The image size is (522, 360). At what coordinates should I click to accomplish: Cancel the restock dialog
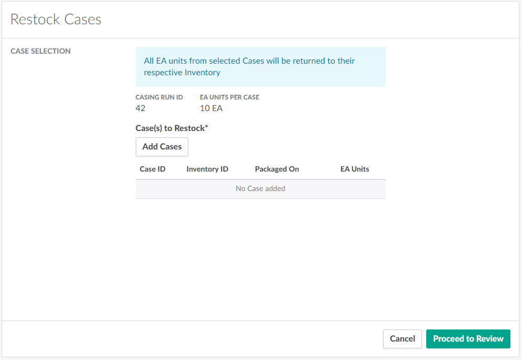tap(402, 339)
